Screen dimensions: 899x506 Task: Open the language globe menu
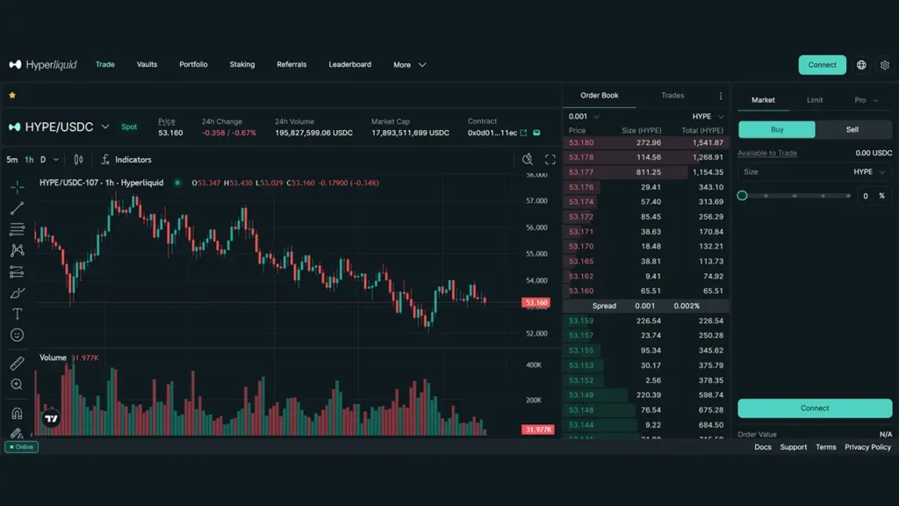(861, 65)
